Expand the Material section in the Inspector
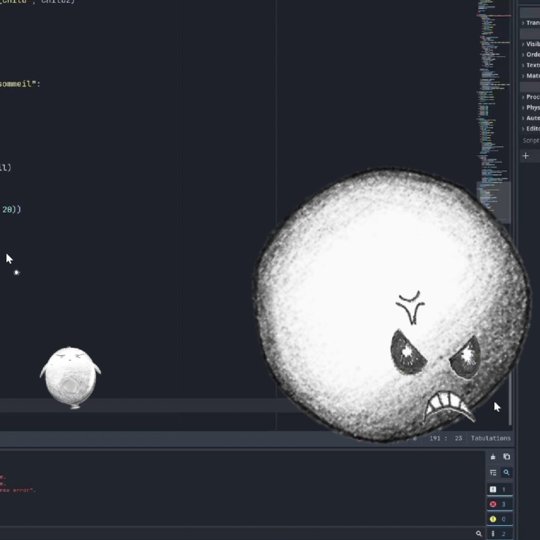Image resolution: width=540 pixels, height=540 pixels. (x=530, y=76)
